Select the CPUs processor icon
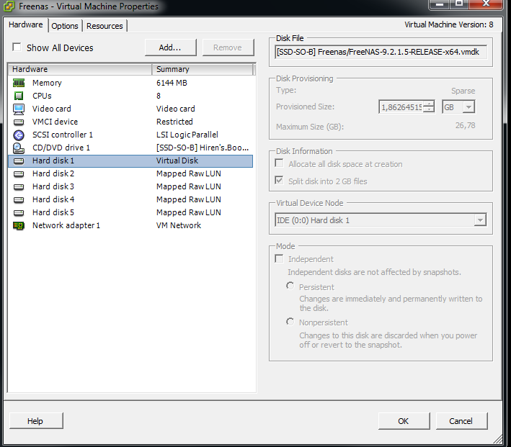 tap(19, 96)
